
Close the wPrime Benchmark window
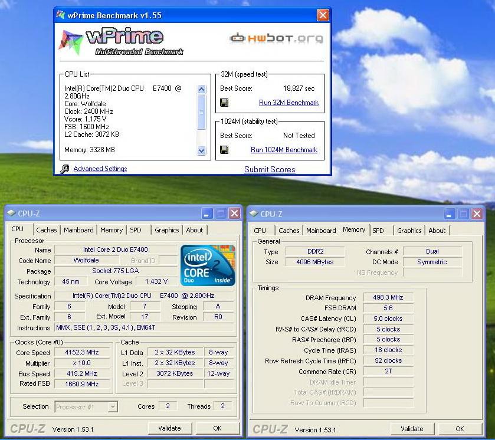pyautogui.click(x=323, y=15)
